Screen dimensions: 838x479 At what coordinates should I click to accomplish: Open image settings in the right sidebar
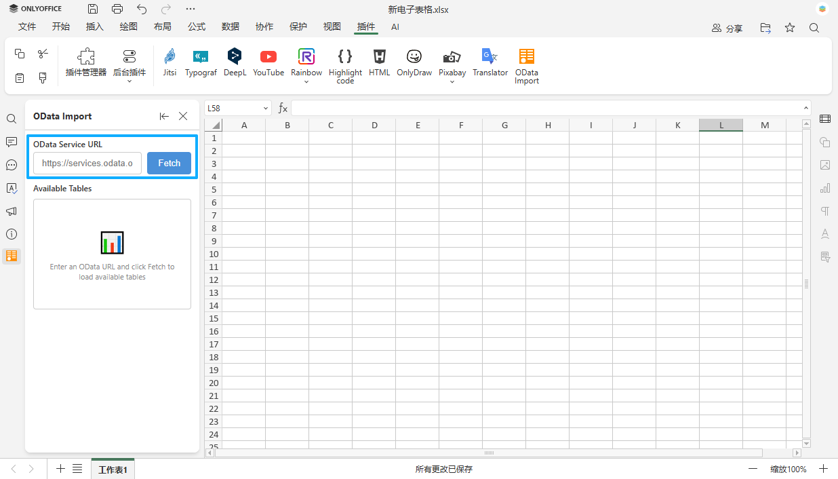click(x=825, y=165)
